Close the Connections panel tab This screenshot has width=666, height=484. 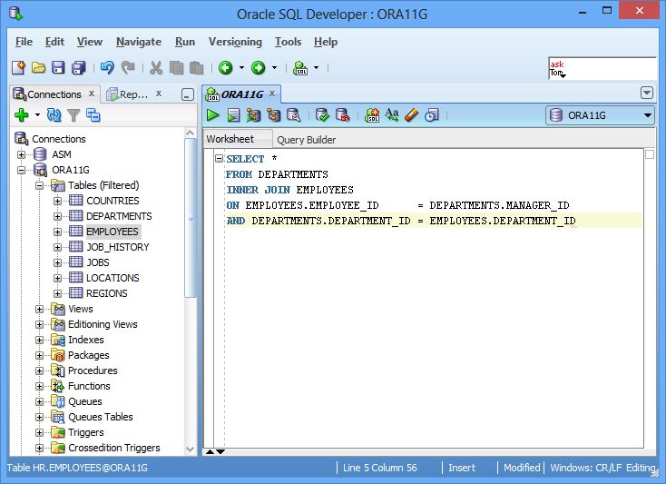(92, 93)
